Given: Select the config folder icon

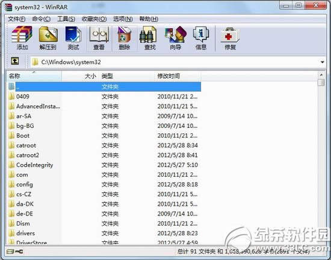Looking at the screenshot, I should [11, 185].
